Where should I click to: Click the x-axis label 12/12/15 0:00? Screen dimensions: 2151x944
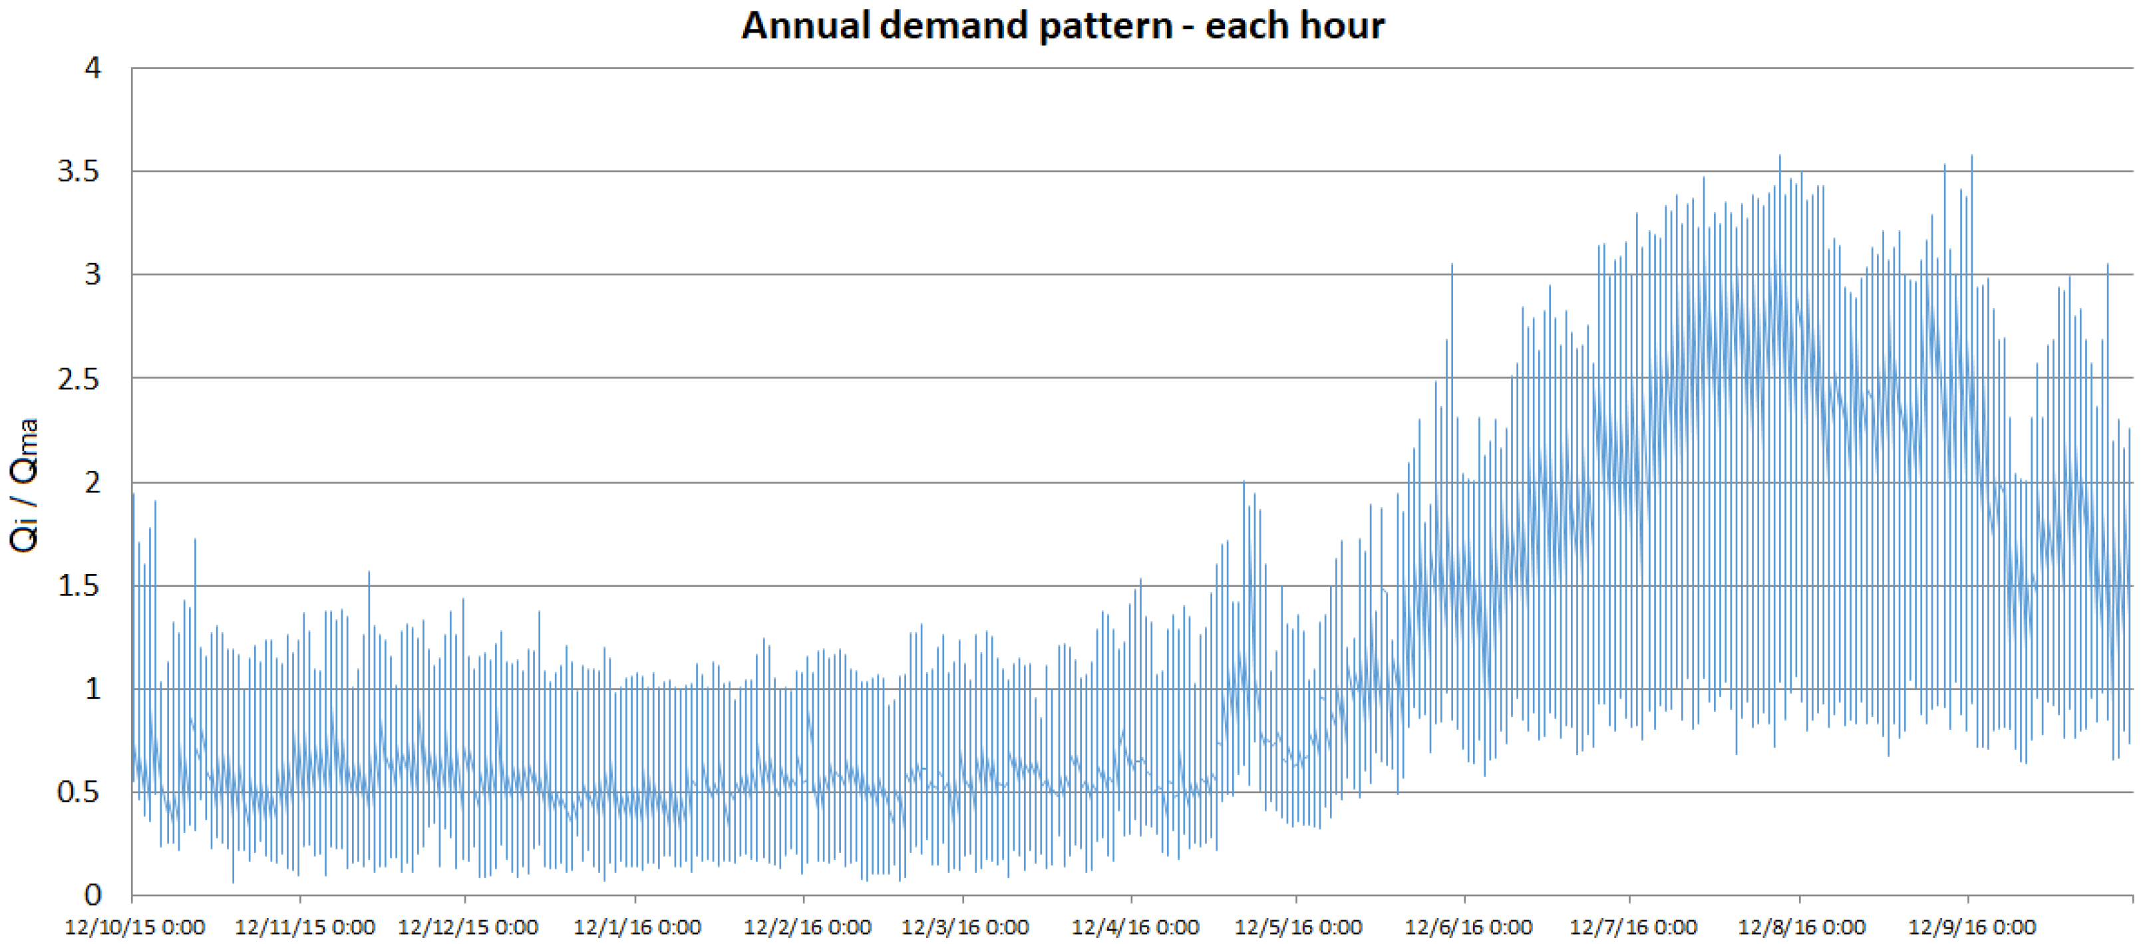tap(468, 927)
